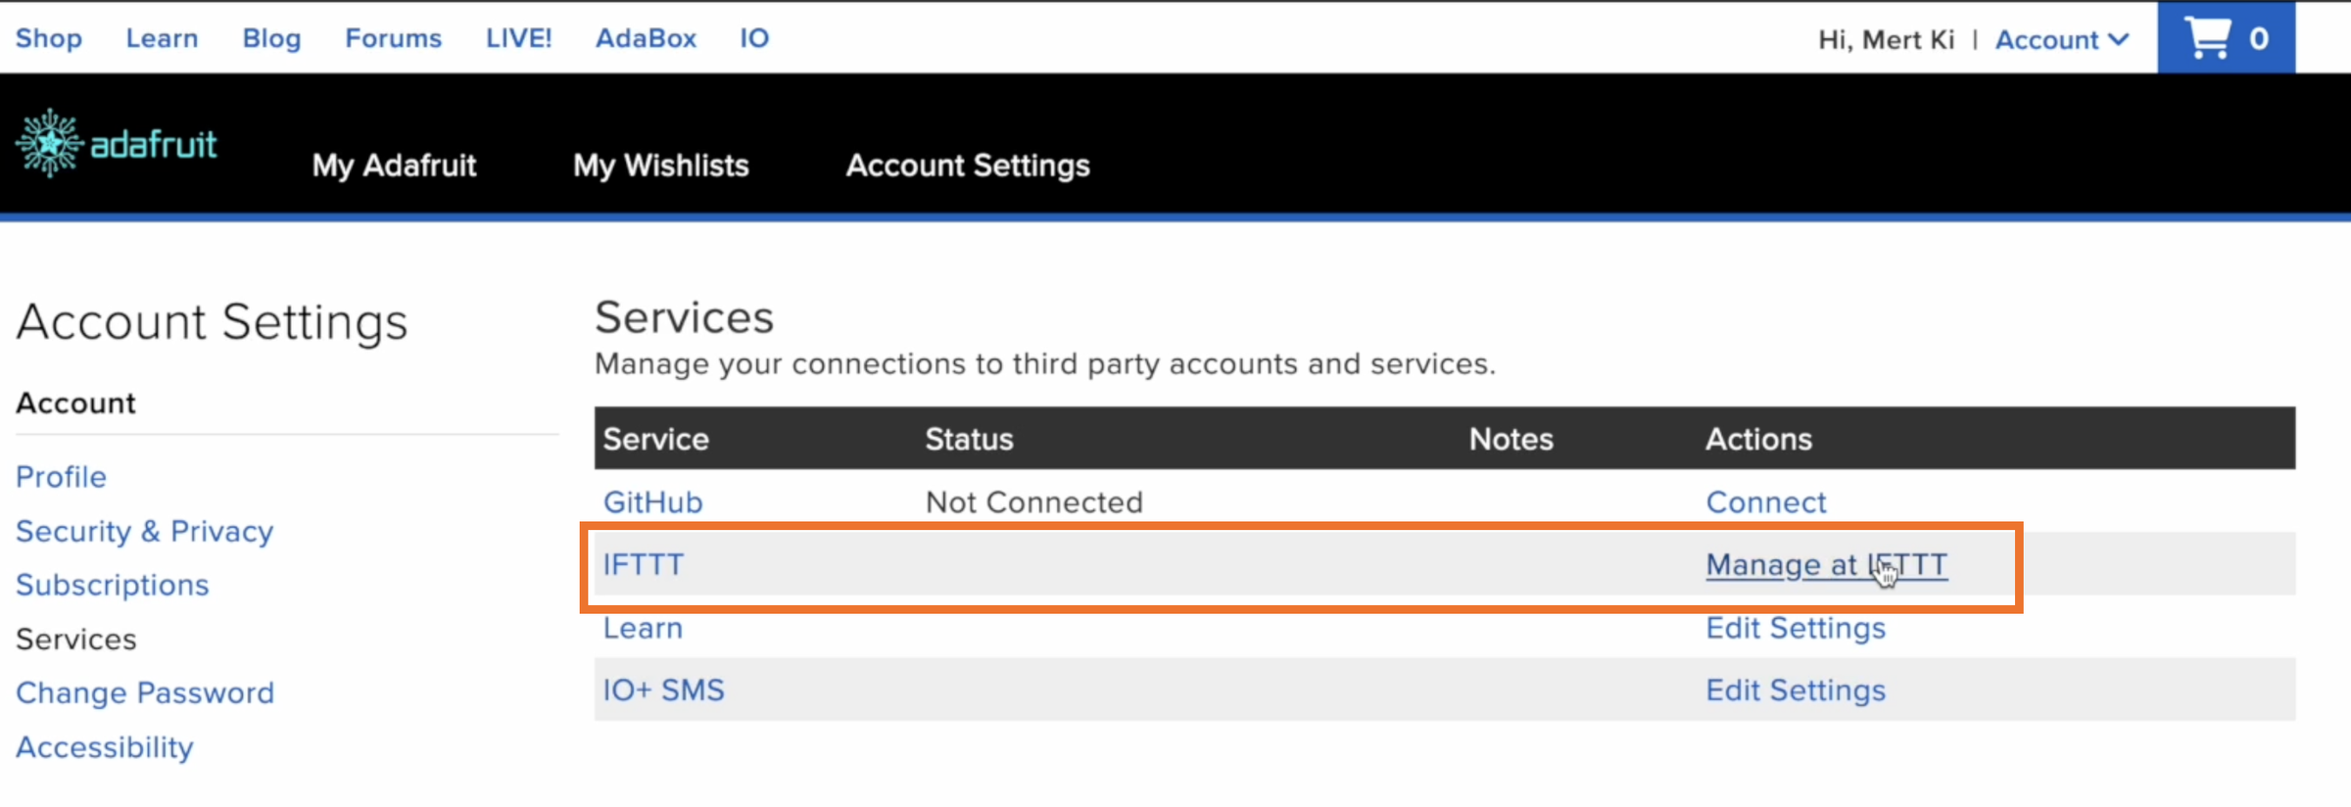Open Subscriptions in the sidebar
Viewport: 2351px width, 807px height.
click(x=113, y=585)
